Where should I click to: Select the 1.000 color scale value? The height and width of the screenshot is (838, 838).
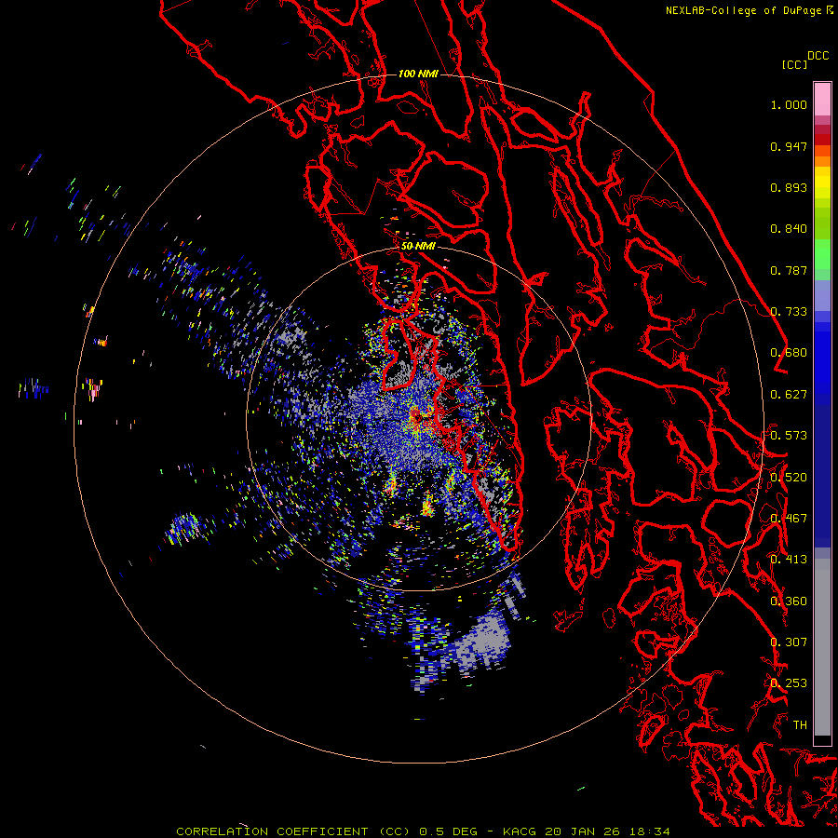click(789, 104)
